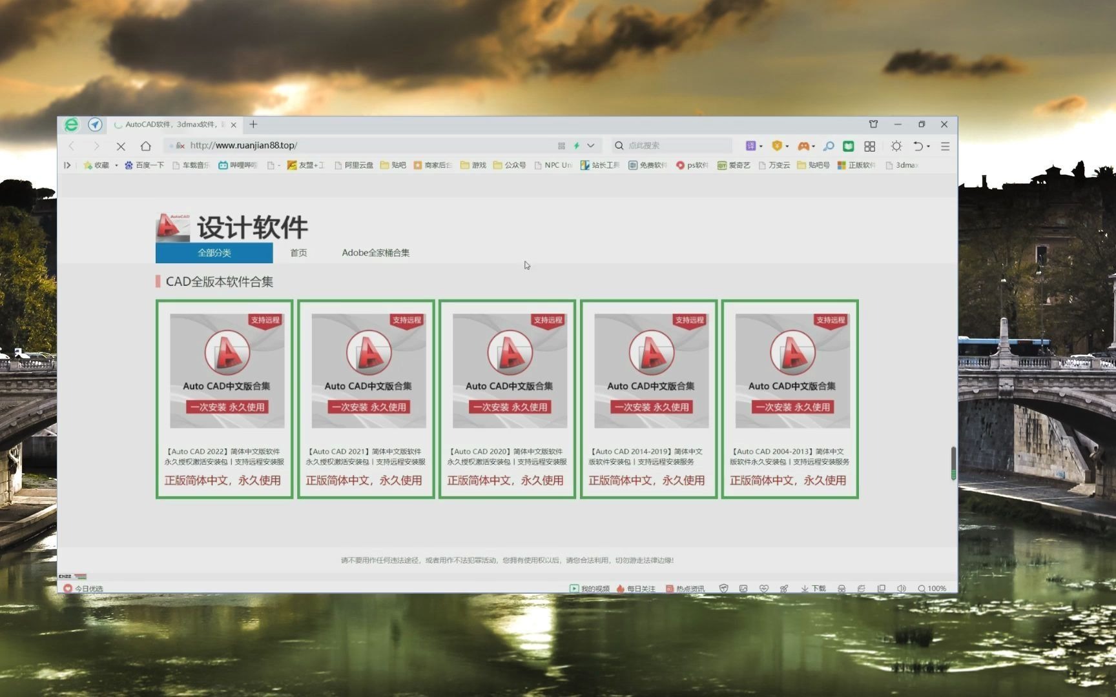The height and width of the screenshot is (697, 1116).
Task: Click the QR code icon in the address bar
Action: pyautogui.click(x=561, y=146)
